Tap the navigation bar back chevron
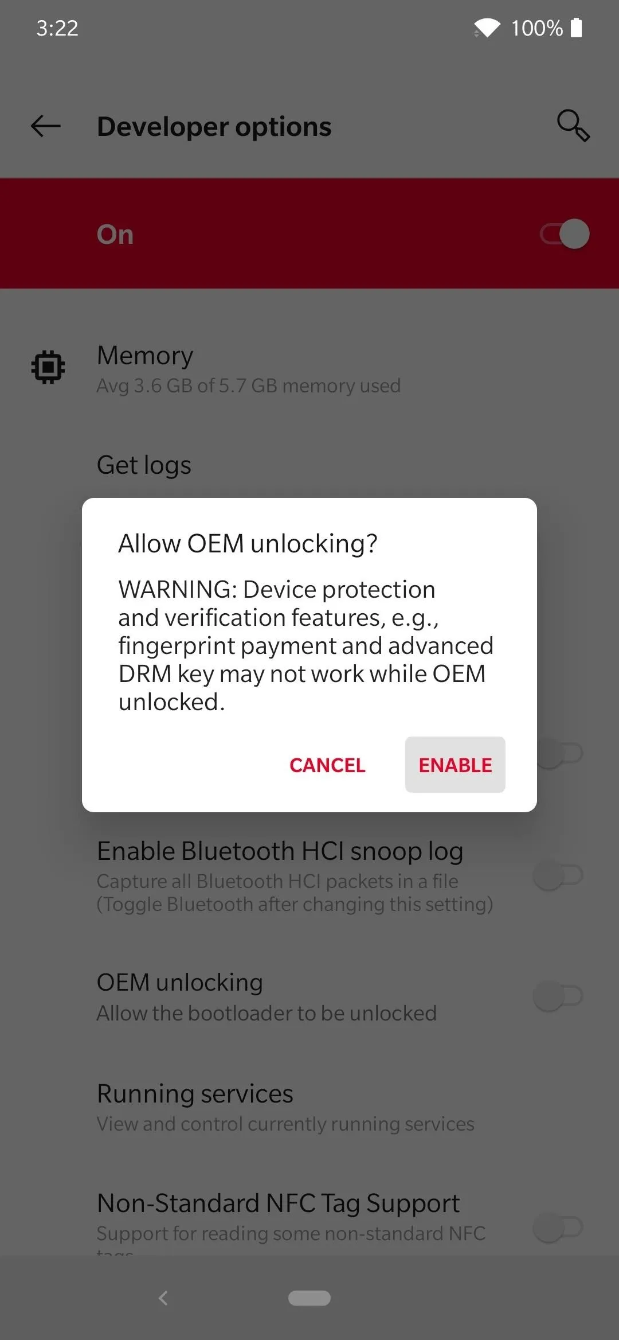This screenshot has width=619, height=1340. 163,1298
